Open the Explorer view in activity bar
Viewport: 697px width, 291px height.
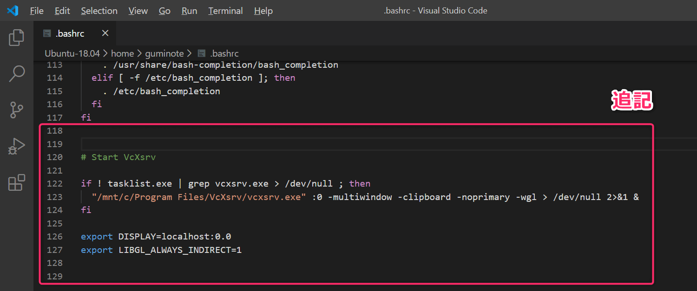(x=17, y=38)
